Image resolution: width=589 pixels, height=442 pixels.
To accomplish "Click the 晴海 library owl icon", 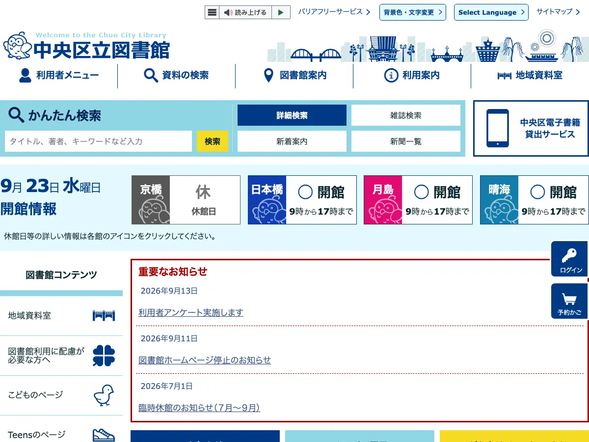I will (x=499, y=200).
